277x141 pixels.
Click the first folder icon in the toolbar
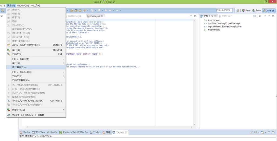coord(72,11)
